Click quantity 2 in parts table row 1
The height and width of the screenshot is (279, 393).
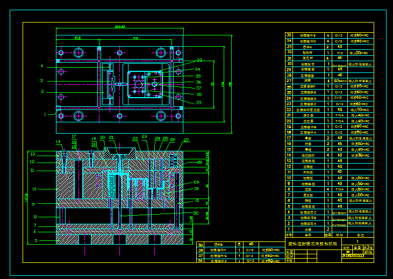328,229
